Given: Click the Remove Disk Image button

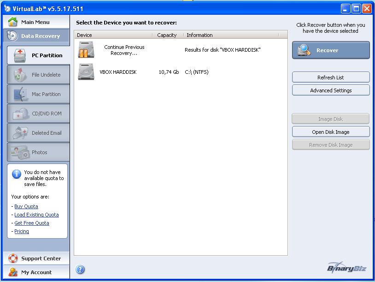Looking at the screenshot, I should [331, 145].
